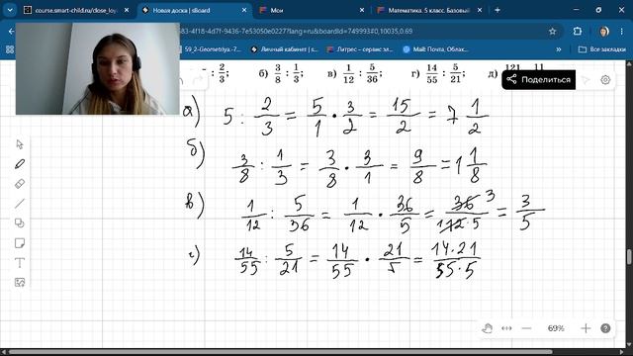The height and width of the screenshot is (356, 633).
Task: Zoom out with the minus button
Action: [x=526, y=328]
